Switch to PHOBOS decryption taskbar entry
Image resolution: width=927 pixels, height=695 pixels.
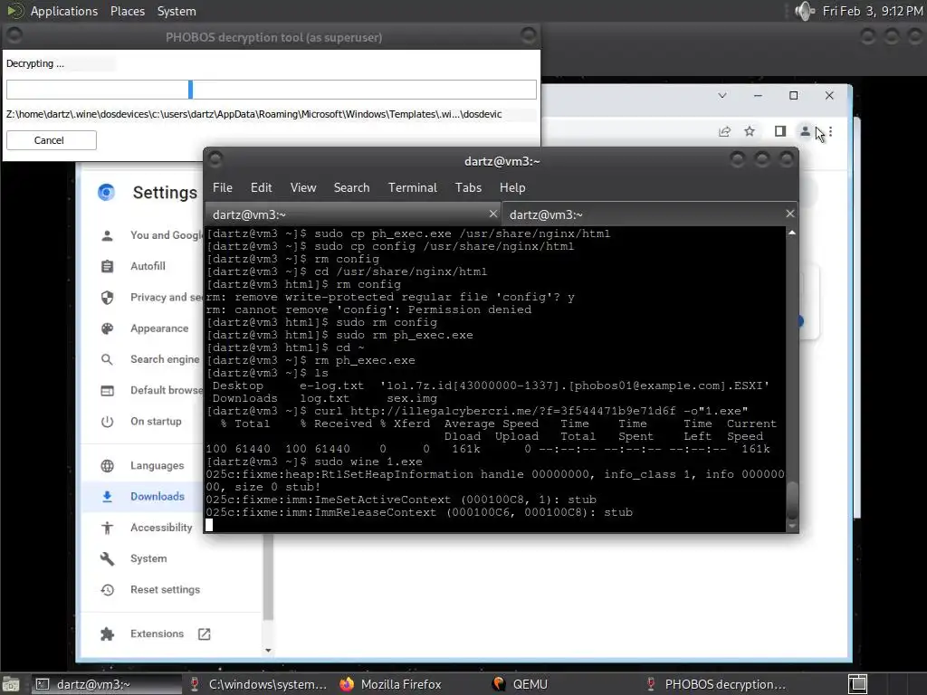click(717, 684)
